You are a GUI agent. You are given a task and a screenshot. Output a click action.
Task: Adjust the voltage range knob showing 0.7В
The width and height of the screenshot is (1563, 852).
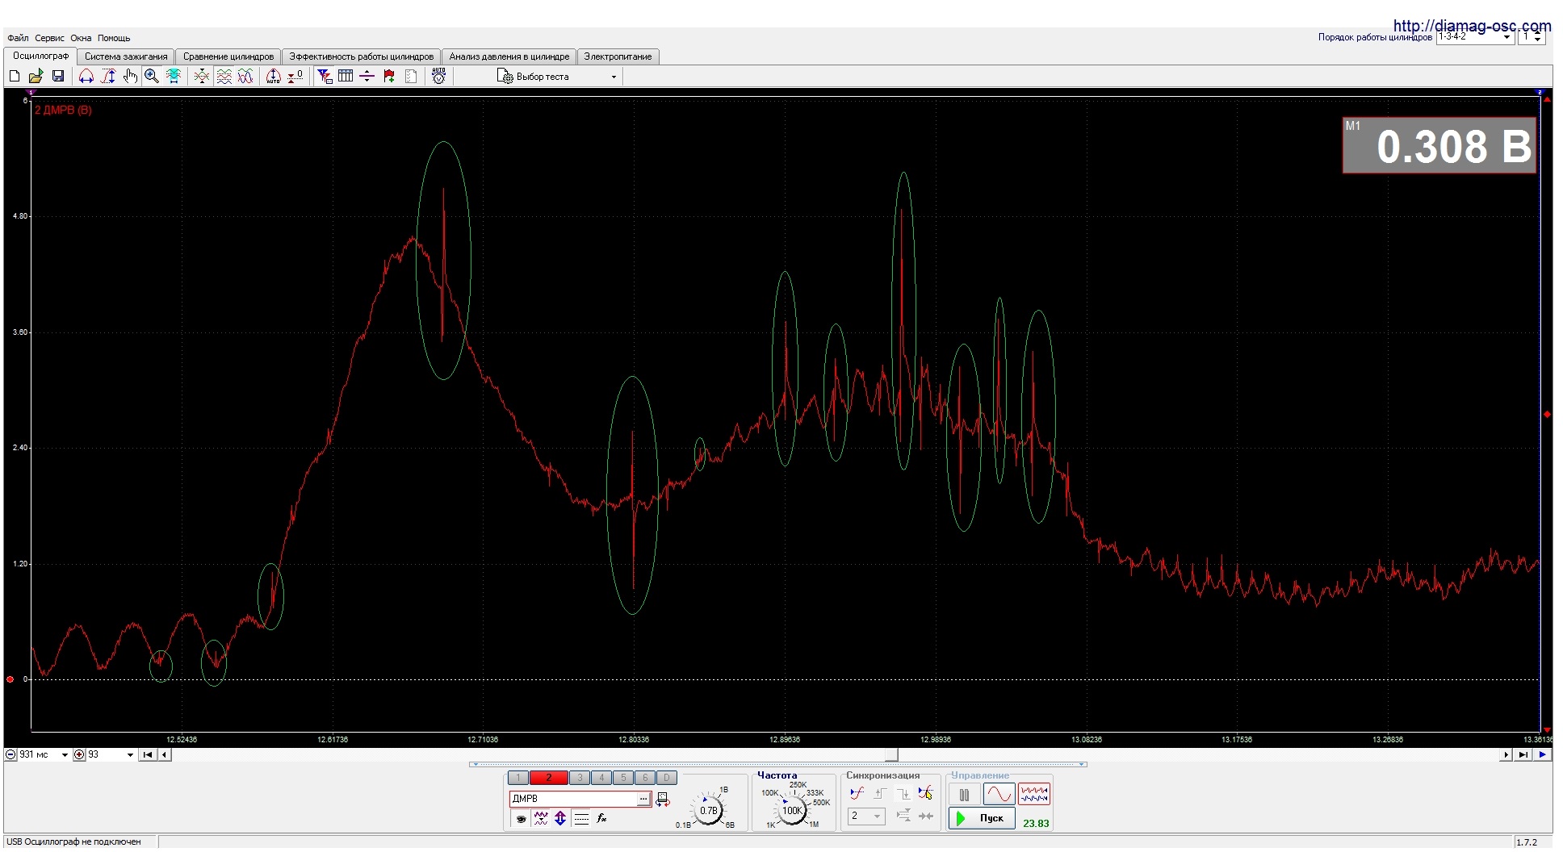[x=709, y=810]
